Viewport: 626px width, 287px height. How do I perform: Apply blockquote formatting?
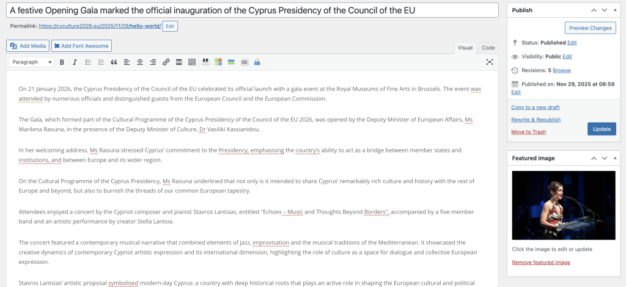point(114,62)
